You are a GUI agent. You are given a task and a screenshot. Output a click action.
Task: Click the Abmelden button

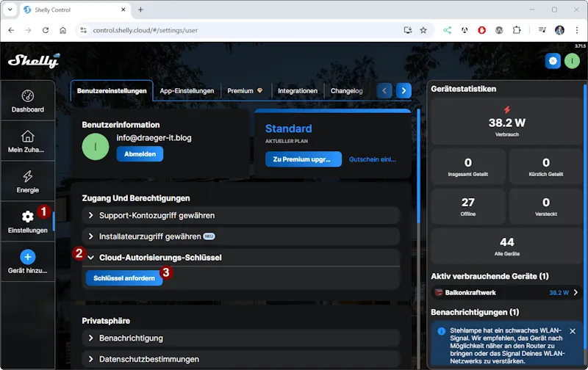tap(140, 153)
